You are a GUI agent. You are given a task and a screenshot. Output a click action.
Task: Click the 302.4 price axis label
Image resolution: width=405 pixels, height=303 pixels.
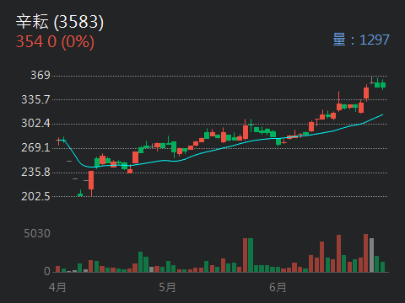point(35,123)
